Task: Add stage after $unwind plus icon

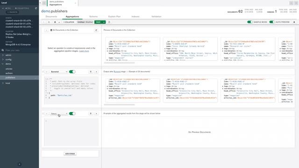Action: point(96,72)
